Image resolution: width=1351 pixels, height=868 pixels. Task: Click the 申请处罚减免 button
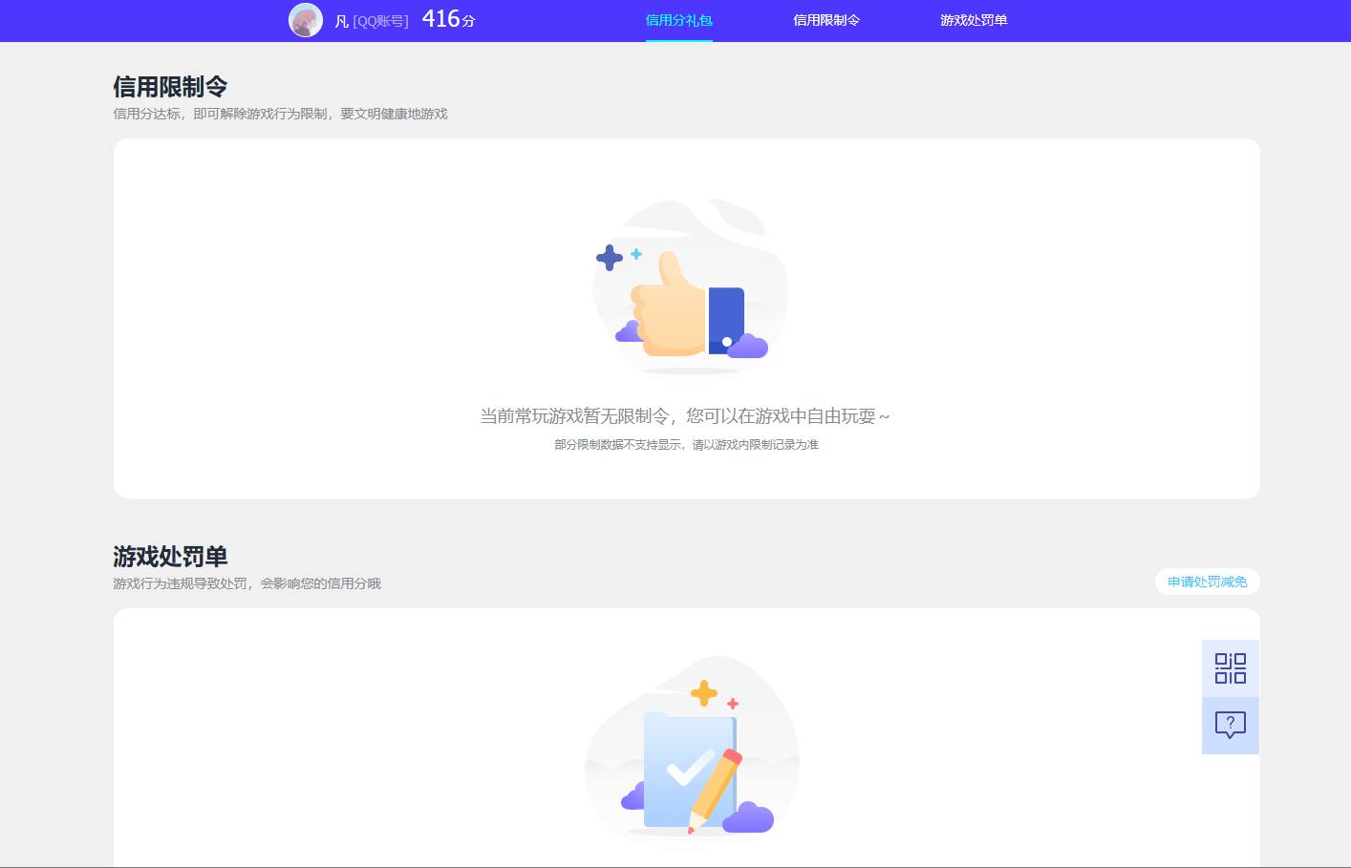click(x=1208, y=582)
